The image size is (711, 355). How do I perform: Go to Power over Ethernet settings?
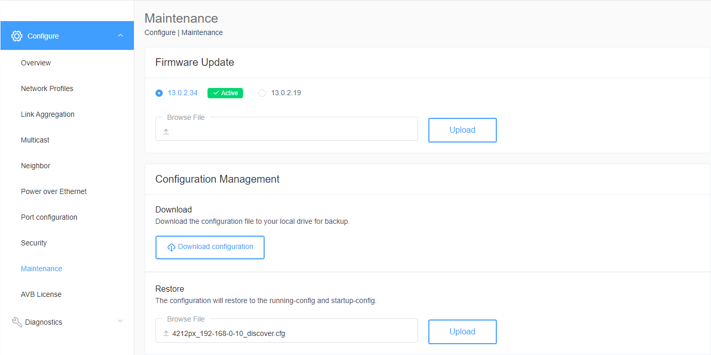[54, 191]
